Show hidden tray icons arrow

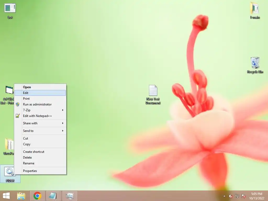[224, 196]
